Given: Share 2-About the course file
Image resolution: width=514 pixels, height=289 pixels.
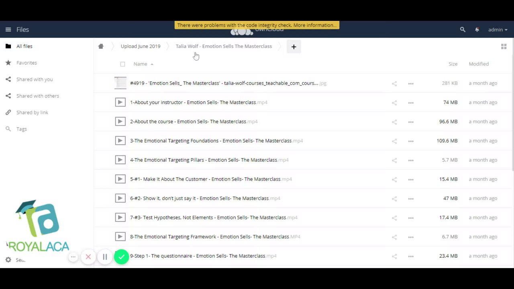Looking at the screenshot, I should pyautogui.click(x=394, y=122).
